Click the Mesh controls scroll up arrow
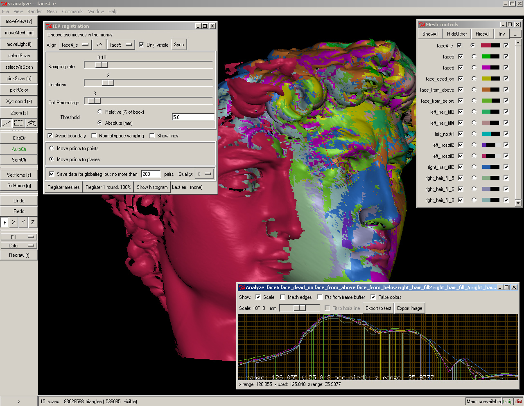This screenshot has height=406, width=524. 518,43
